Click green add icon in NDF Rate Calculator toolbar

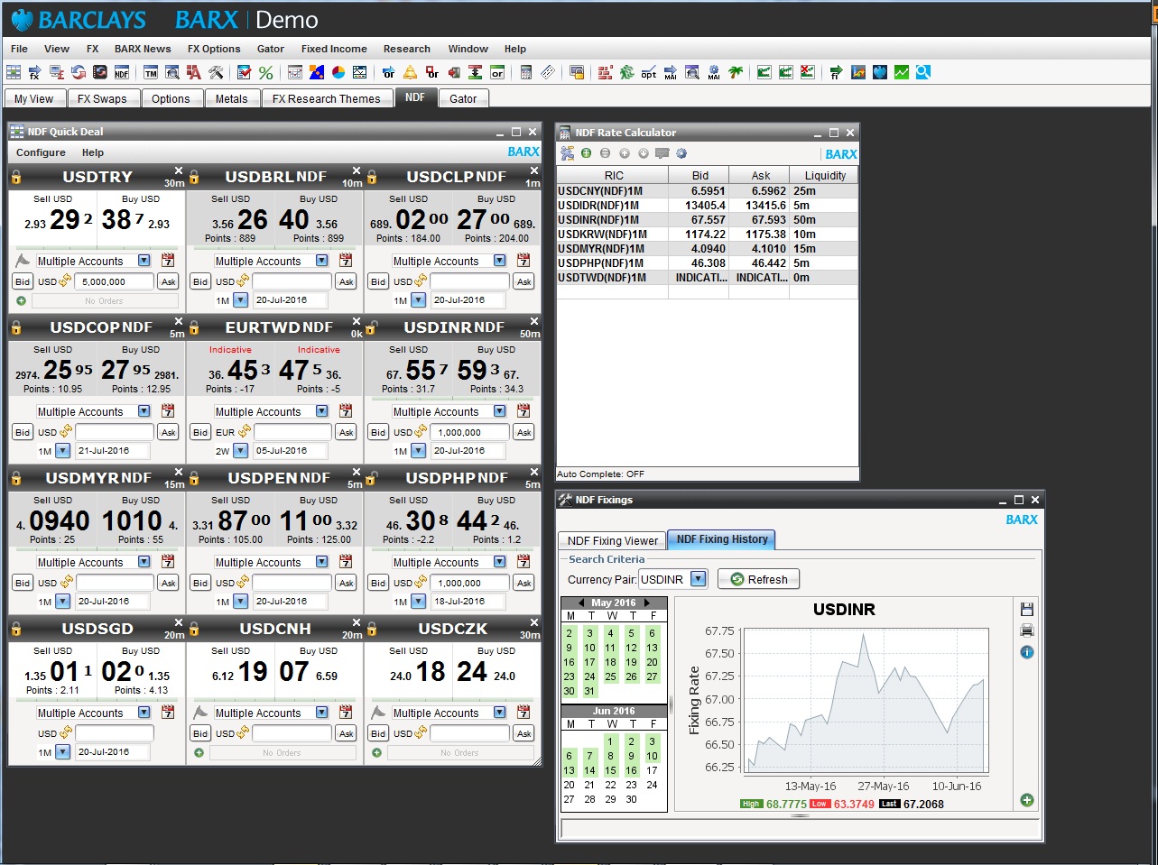click(586, 153)
